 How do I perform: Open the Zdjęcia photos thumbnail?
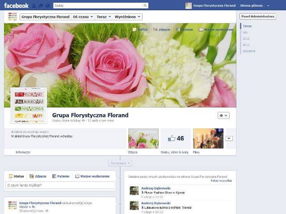point(143,138)
